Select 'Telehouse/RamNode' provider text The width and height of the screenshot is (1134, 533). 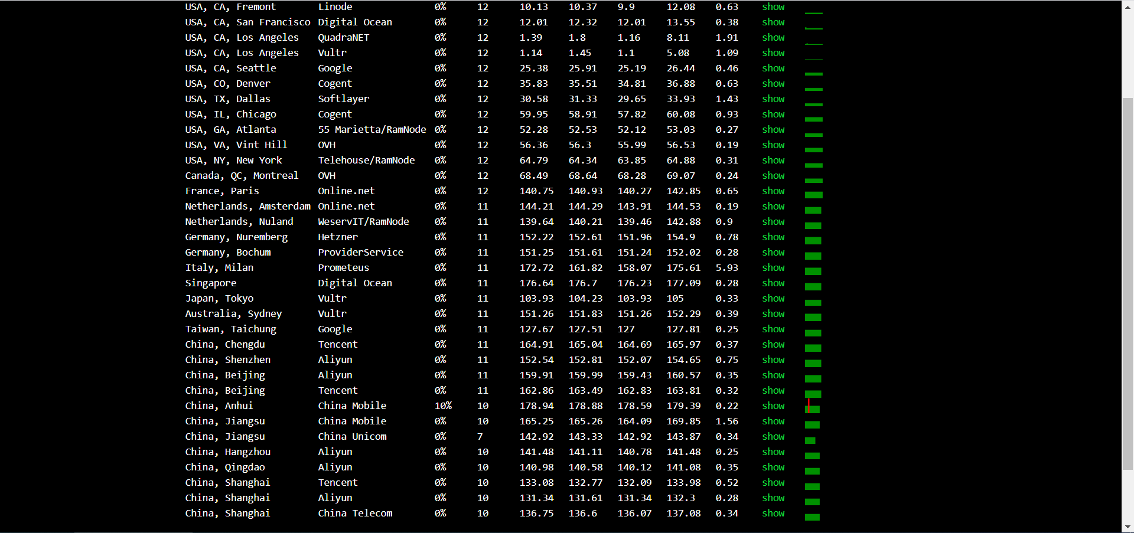(x=366, y=161)
